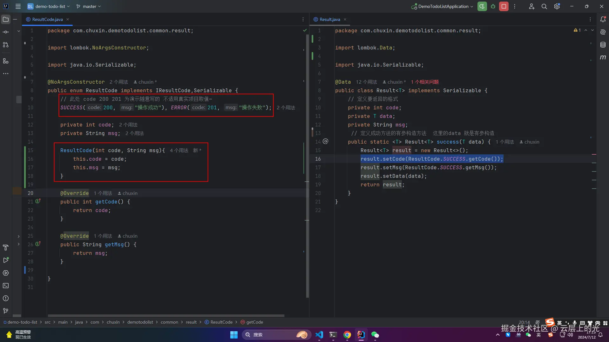Open IDE settings gear
Image resolution: width=609 pixels, height=342 pixels.
(557, 6)
